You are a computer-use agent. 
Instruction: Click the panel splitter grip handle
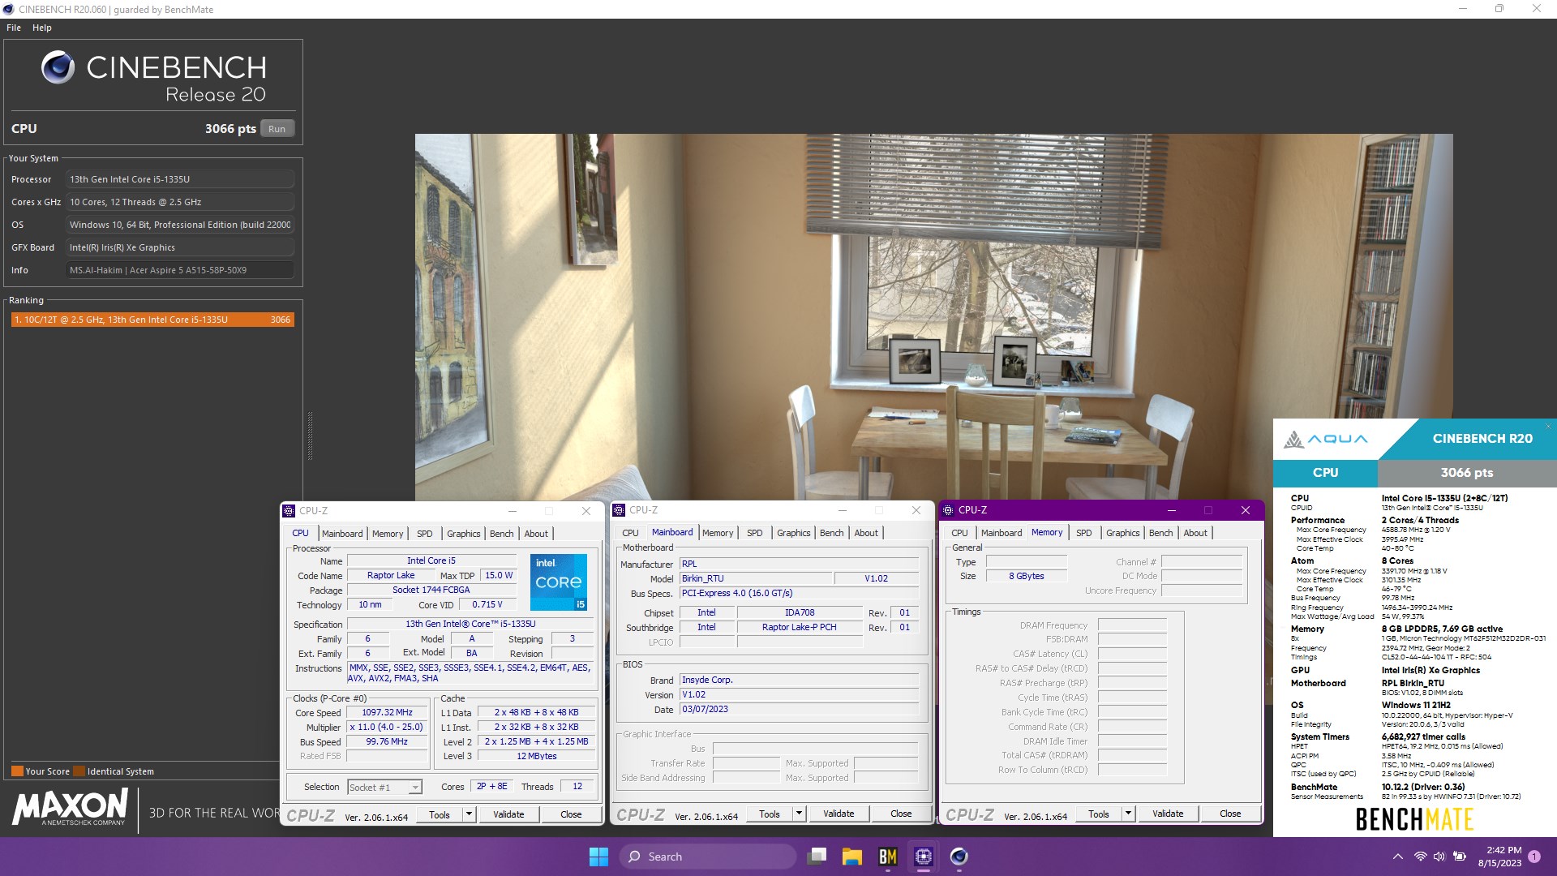[310, 436]
